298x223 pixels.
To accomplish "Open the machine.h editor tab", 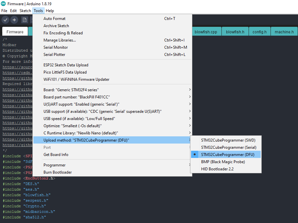I will (284, 32).
